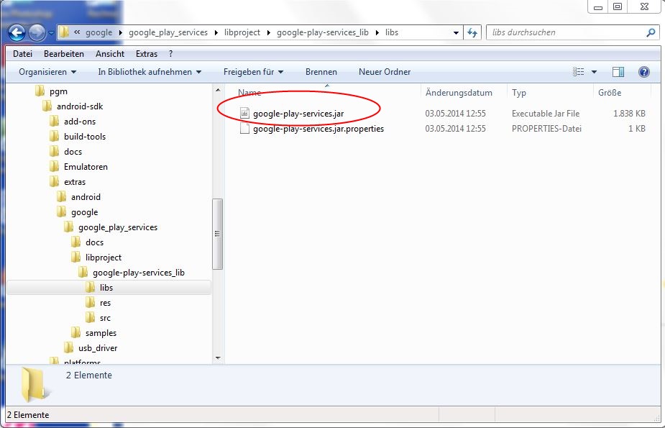Click the navigation tree scrollbar thumb
The width and height of the screenshot is (665, 428).
tap(218, 234)
